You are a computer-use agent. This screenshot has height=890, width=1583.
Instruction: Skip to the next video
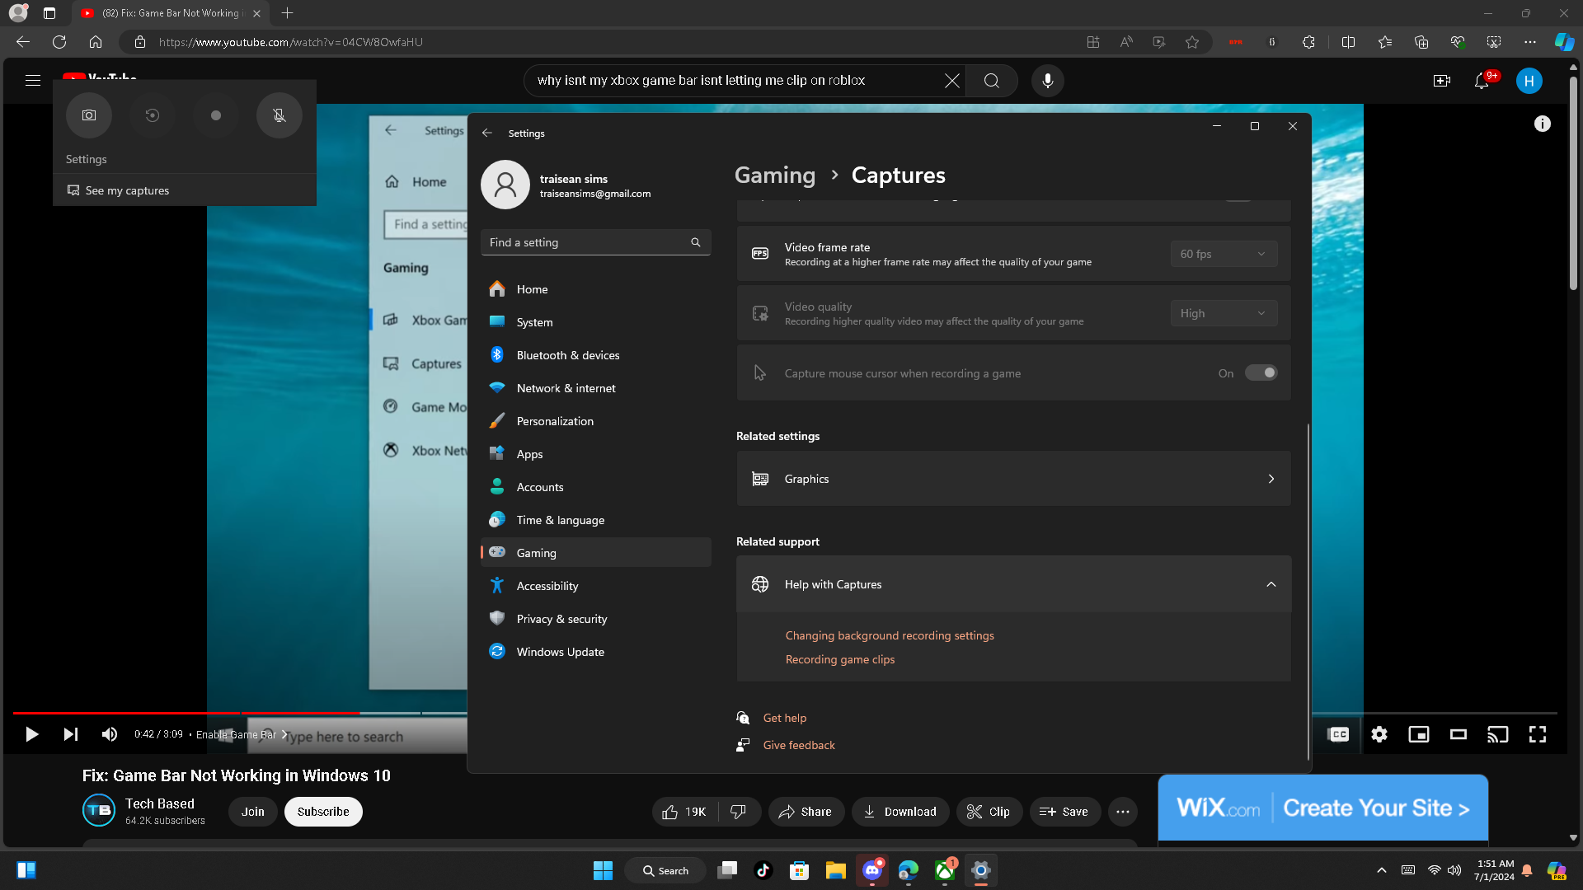click(71, 734)
